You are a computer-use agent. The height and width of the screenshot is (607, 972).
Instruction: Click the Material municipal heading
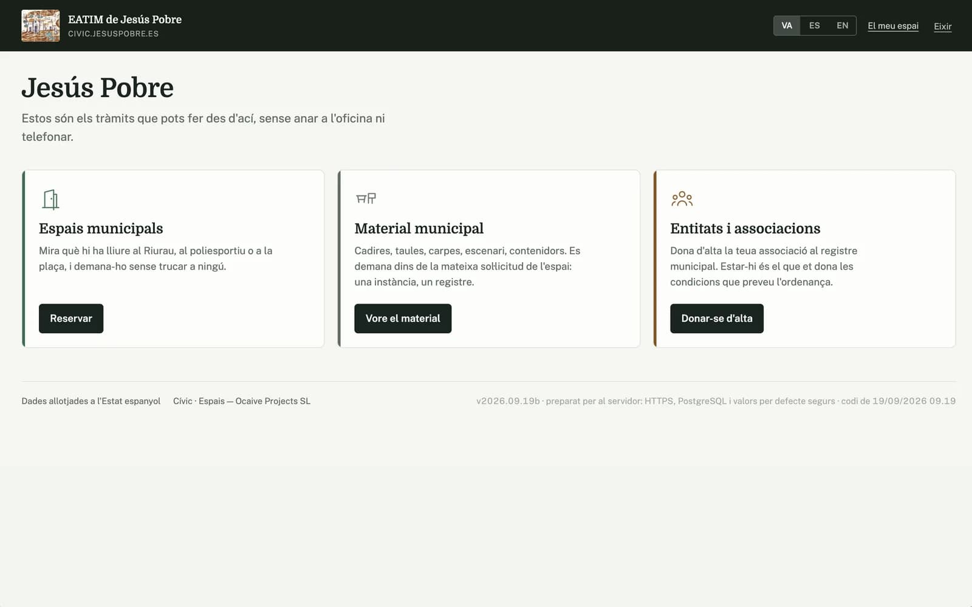419,228
